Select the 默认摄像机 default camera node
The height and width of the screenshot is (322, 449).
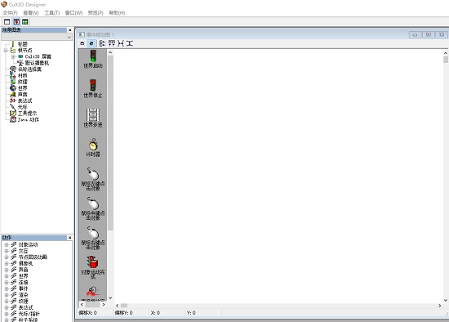pyautogui.click(x=37, y=63)
